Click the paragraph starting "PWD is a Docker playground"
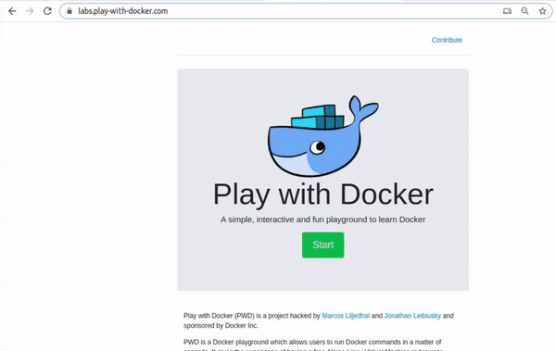Image resolution: width=556 pixels, height=351 pixels. tap(312, 345)
